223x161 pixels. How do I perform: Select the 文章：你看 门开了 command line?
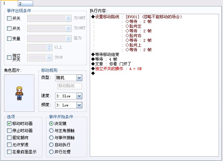[x=111, y=64]
